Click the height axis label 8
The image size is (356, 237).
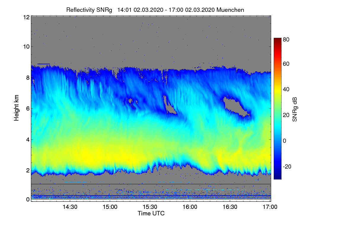point(28,78)
